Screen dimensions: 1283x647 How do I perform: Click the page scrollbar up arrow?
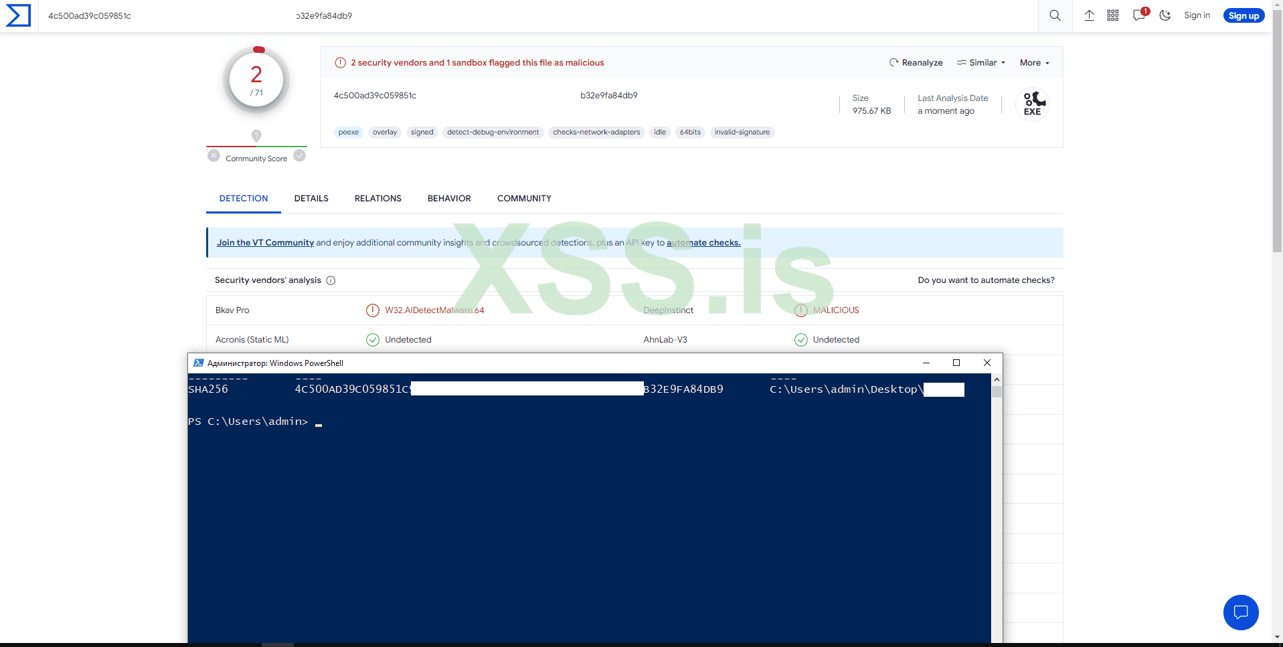(1277, 5)
